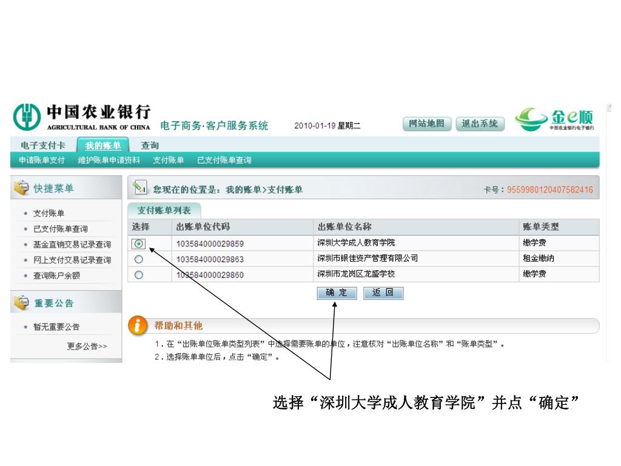
Task: Click the 网站地图 button
Action: (427, 124)
